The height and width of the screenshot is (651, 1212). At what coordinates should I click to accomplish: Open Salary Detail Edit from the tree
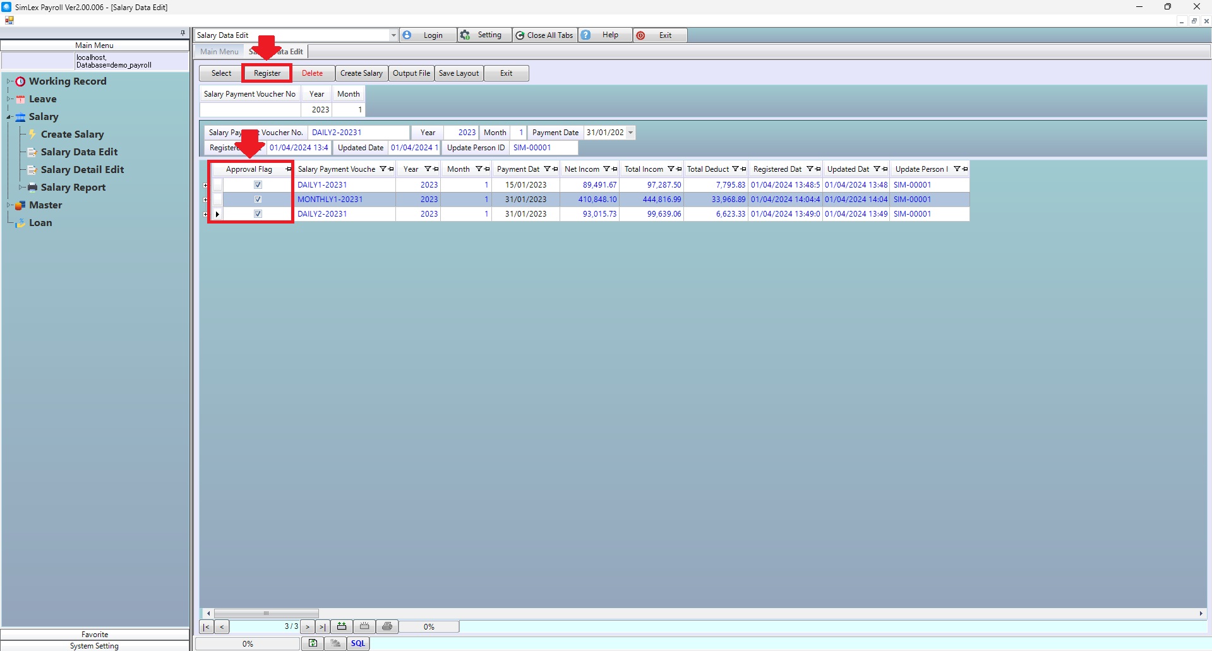pyautogui.click(x=82, y=170)
